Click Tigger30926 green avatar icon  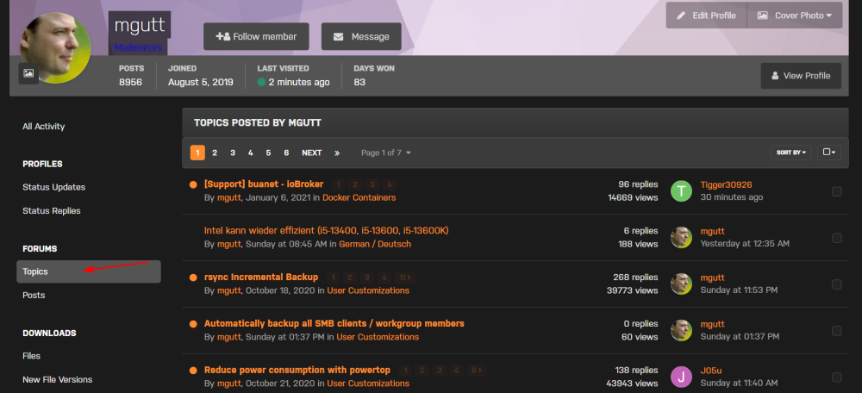tap(681, 191)
